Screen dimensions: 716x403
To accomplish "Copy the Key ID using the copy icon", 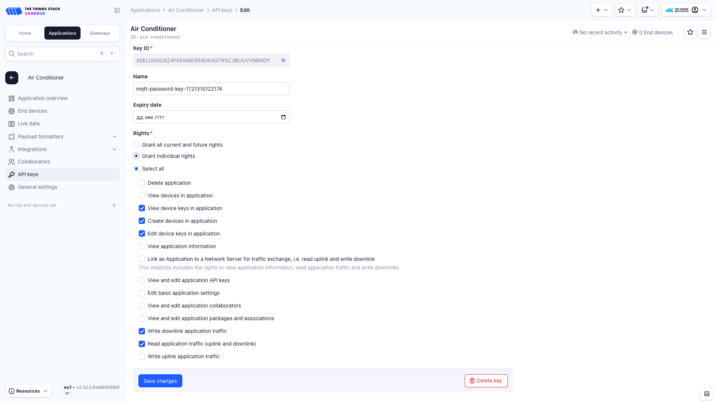I will point(283,60).
